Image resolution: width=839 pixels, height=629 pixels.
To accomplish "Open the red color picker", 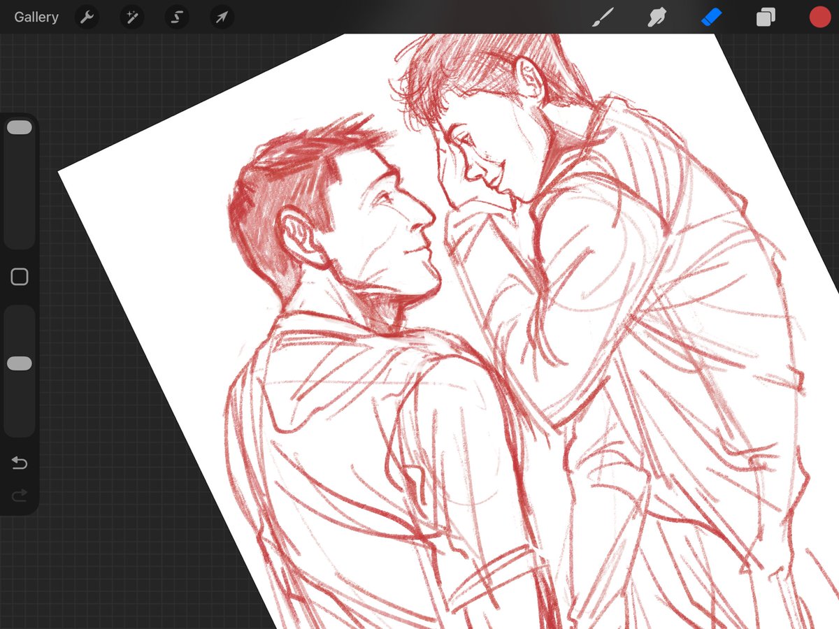I will (x=819, y=17).
